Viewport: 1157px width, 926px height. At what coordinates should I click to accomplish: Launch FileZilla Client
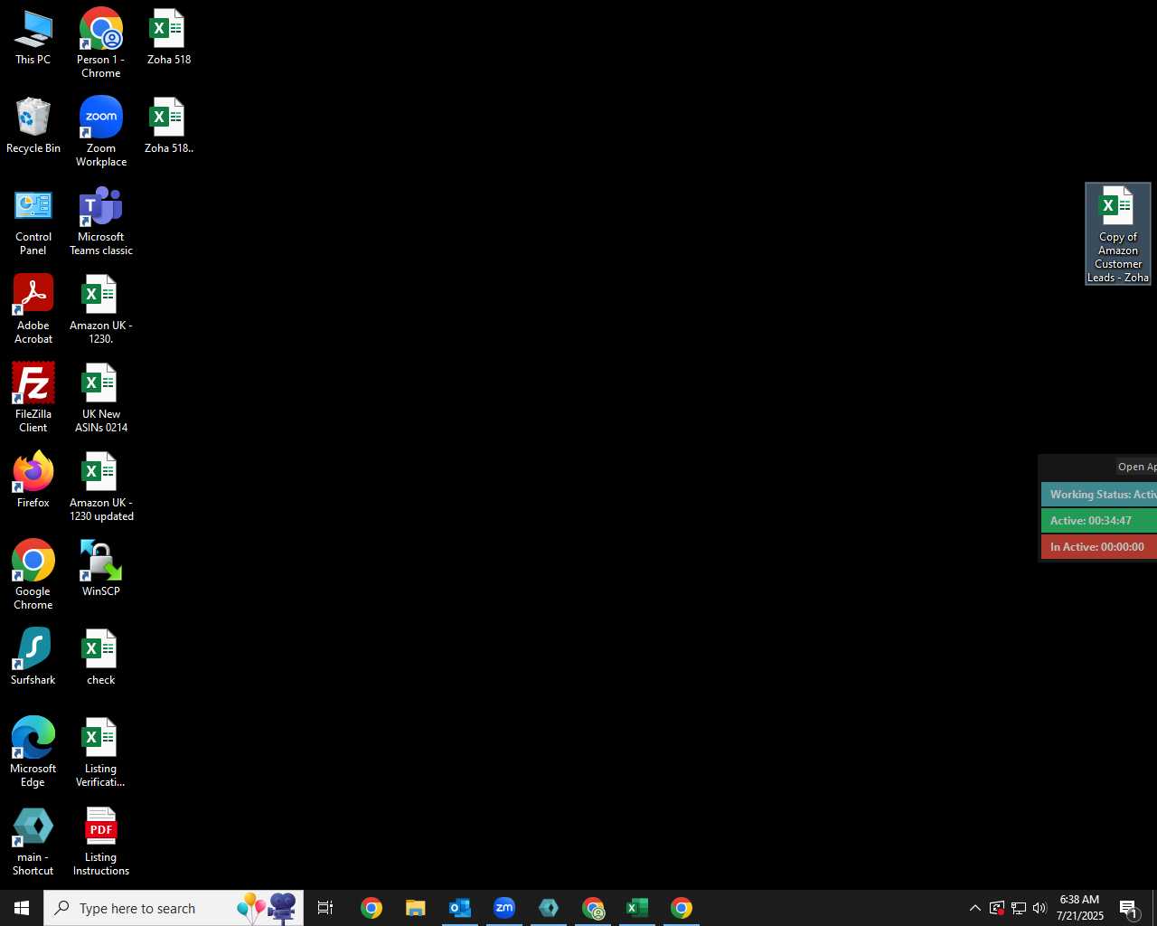[x=33, y=399]
